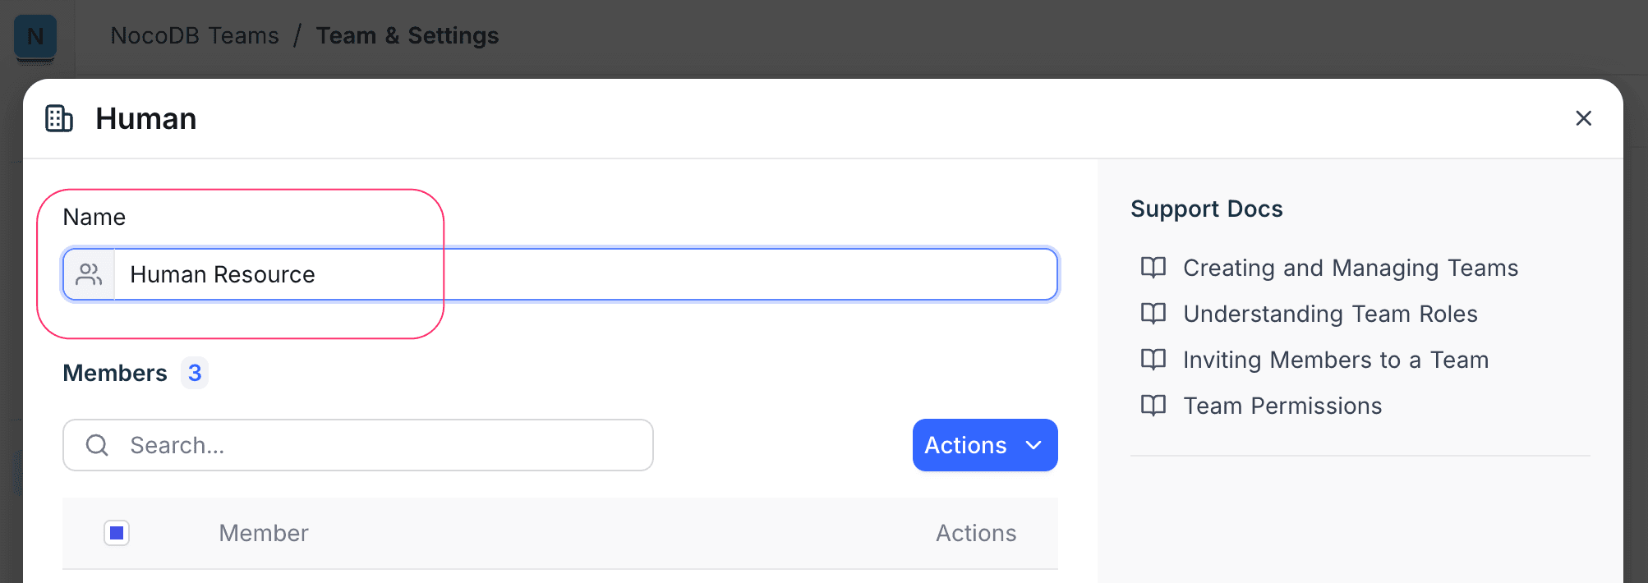Screen dimensions: 1648x583
Task: Open Creating and Managing Teams doc
Action: [1350, 268]
